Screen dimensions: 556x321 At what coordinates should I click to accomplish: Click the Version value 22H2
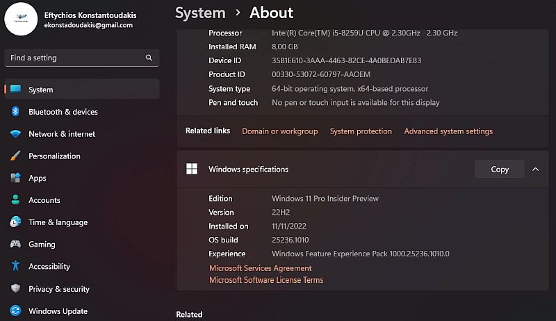click(x=281, y=212)
